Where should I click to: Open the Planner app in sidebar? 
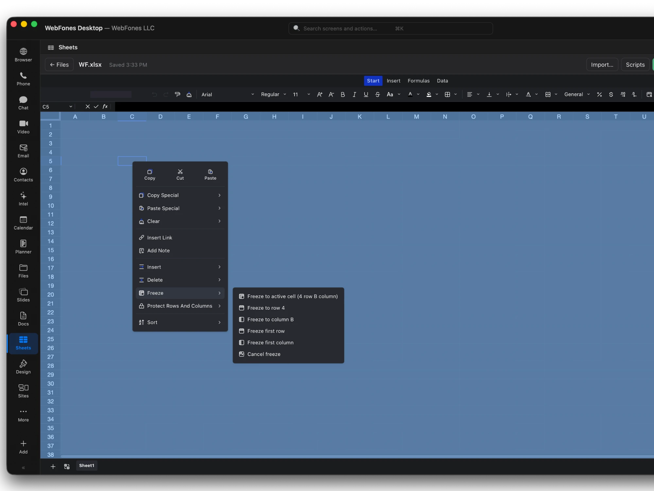click(x=23, y=247)
